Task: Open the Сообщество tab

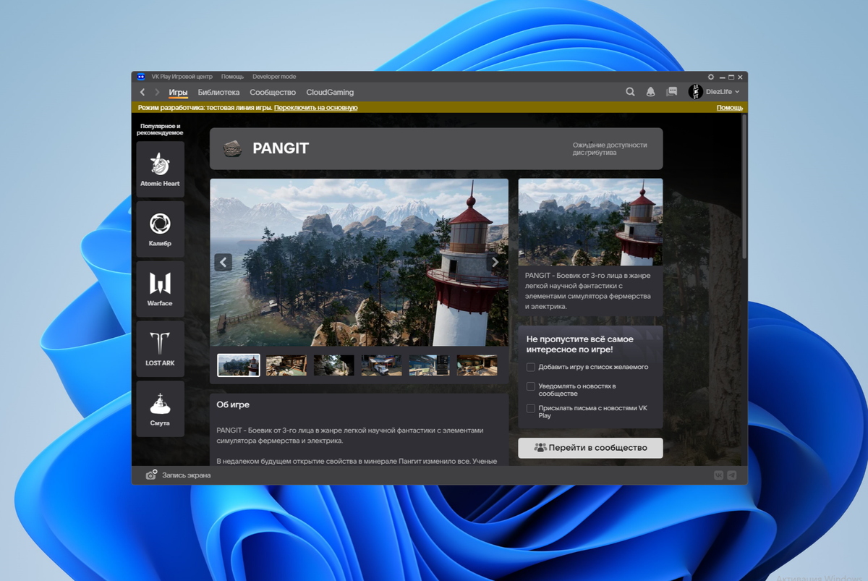Action: (x=273, y=92)
